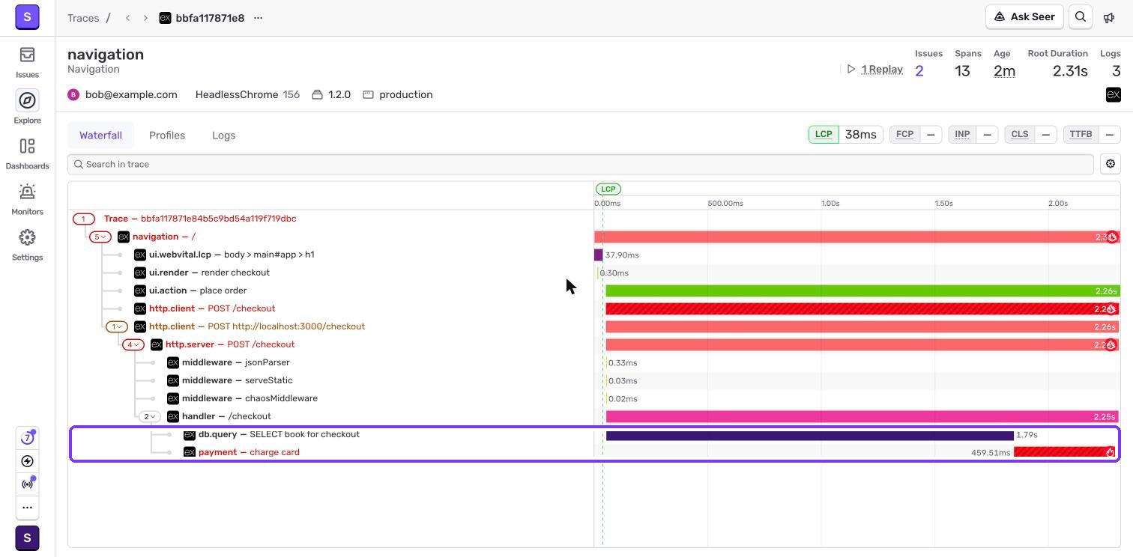Collapse http.client span with 1 child

[116, 326]
